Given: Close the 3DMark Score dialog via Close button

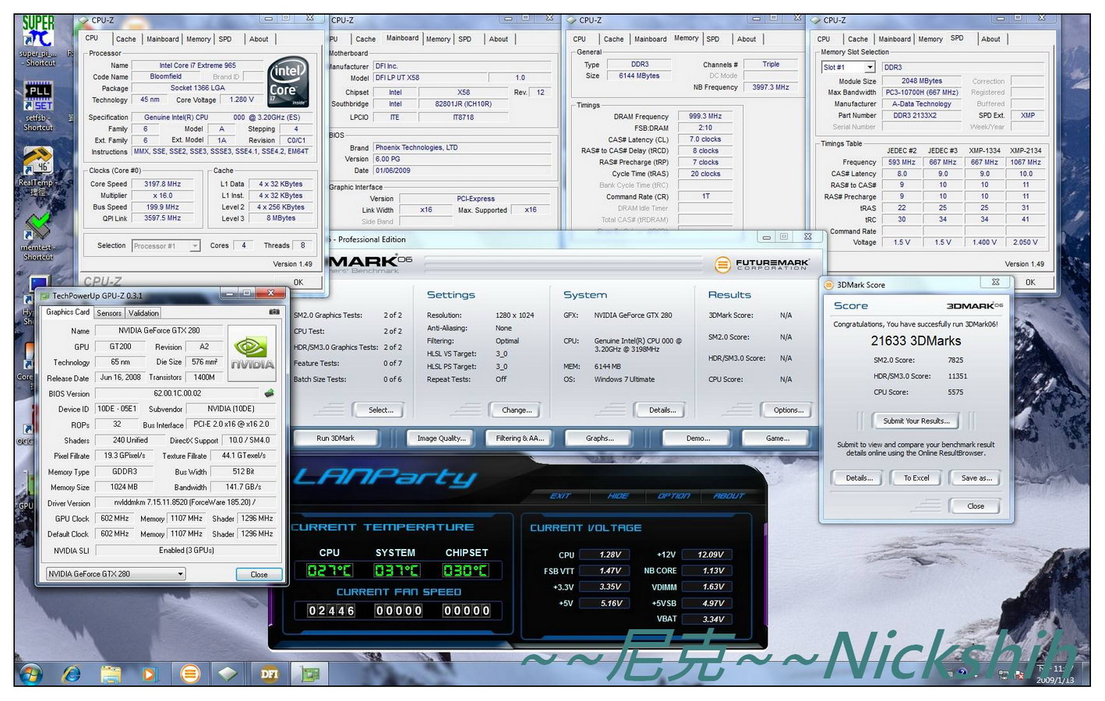Looking at the screenshot, I should click(x=976, y=506).
